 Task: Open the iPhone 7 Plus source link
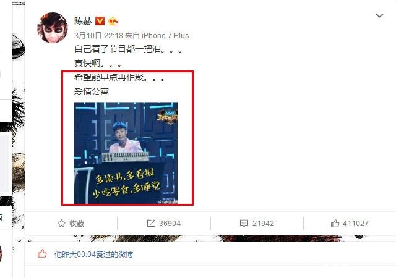(165, 36)
